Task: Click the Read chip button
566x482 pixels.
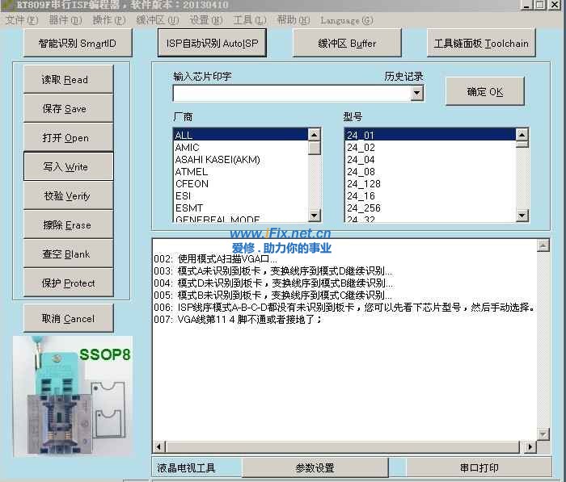Action: 67,80
